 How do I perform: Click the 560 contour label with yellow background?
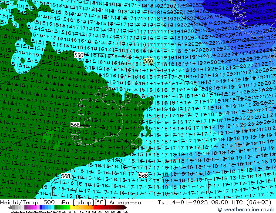pyautogui.click(x=148, y=61)
